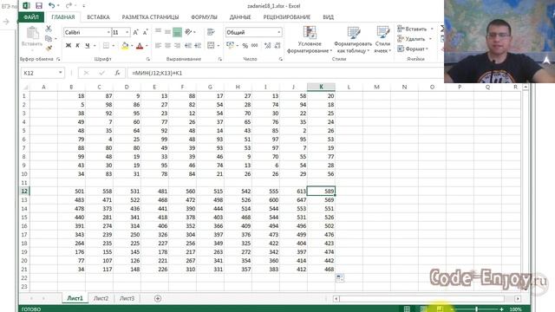Click the Orientation text angle icon
This screenshot has height=312, width=555.
tap(189, 32)
